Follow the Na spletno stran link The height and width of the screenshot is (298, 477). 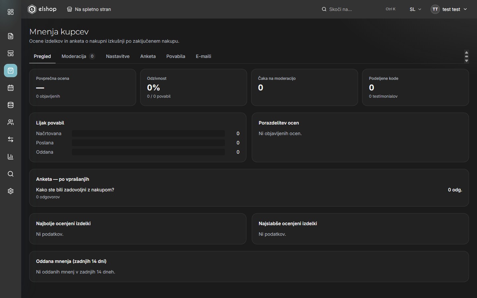point(89,9)
